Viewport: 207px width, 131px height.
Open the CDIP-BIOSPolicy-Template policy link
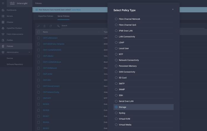tap(54, 44)
